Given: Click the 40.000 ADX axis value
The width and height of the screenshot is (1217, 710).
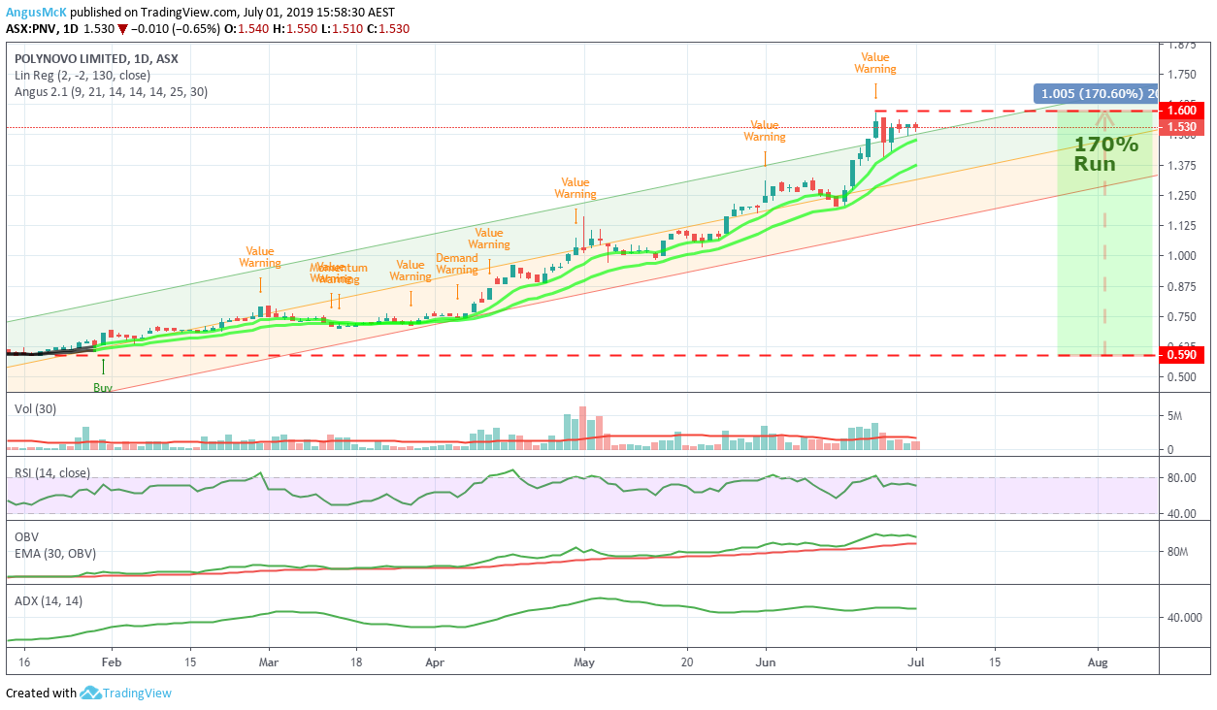Looking at the screenshot, I should (x=1184, y=617).
